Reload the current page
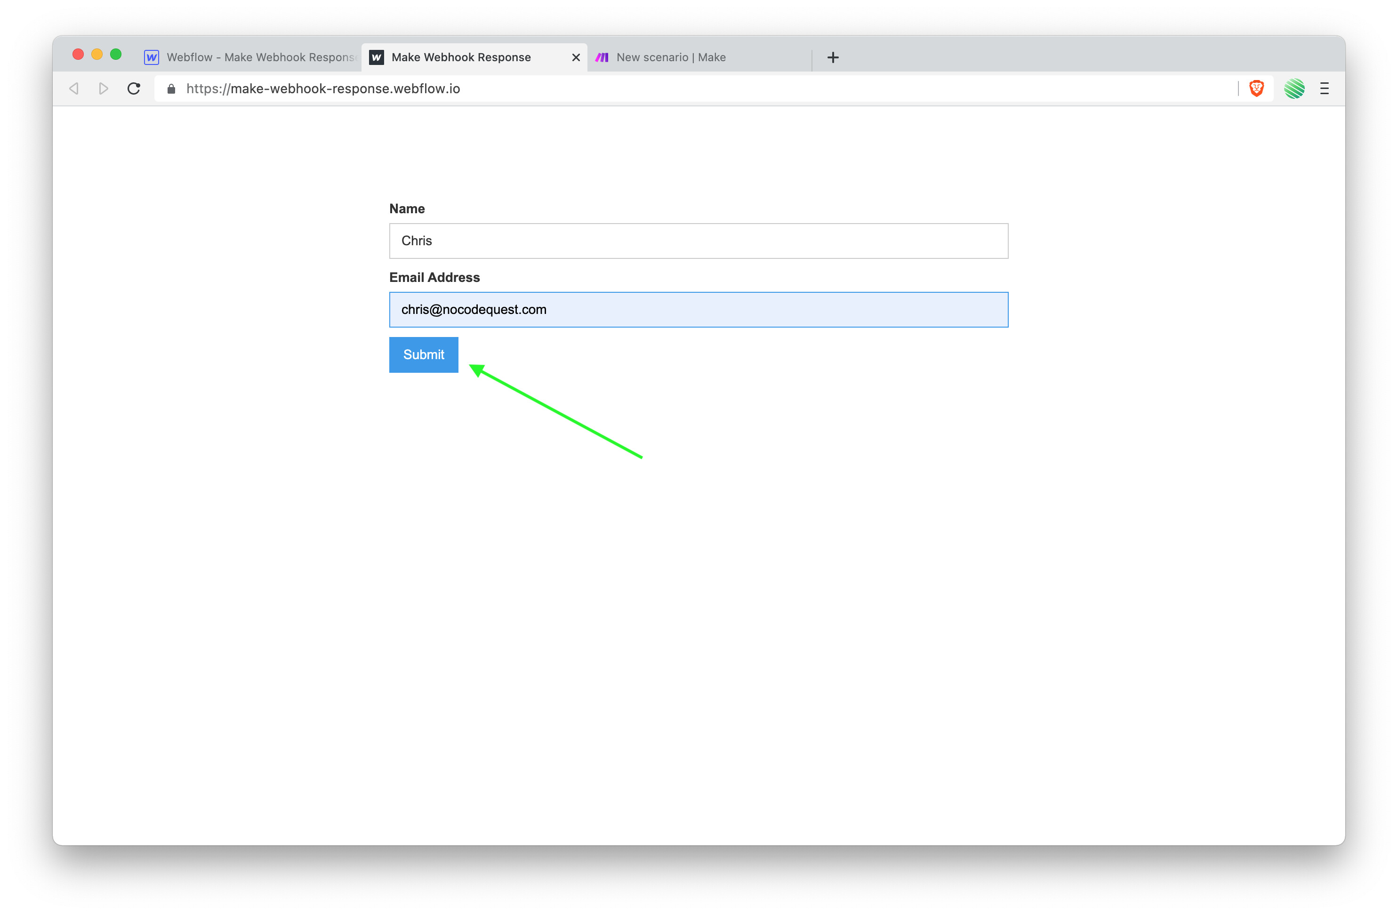The height and width of the screenshot is (915, 1398). (134, 88)
